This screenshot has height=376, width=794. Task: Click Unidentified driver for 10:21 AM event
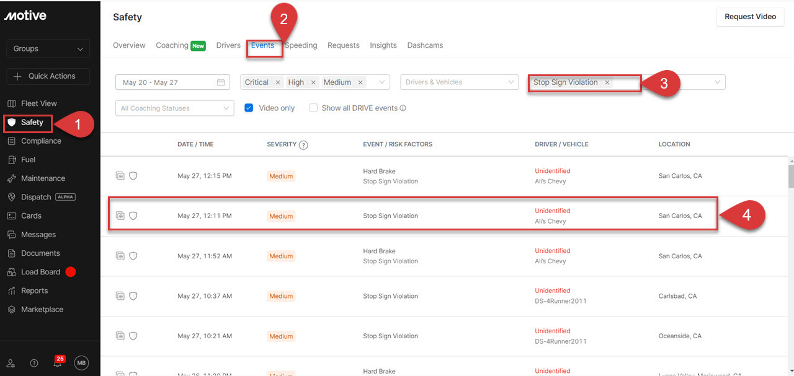[x=553, y=331]
